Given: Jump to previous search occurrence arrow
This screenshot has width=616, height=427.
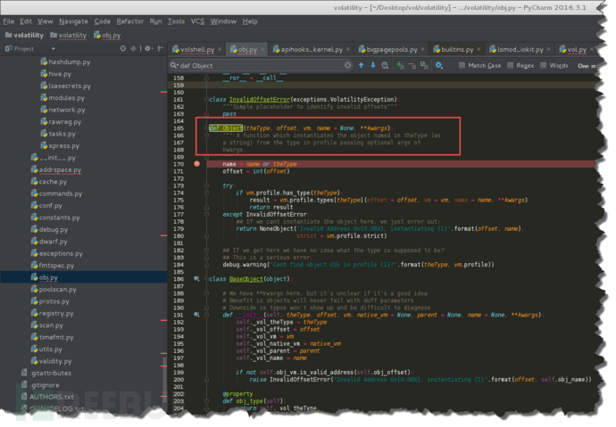Looking at the screenshot, I should (x=362, y=65).
